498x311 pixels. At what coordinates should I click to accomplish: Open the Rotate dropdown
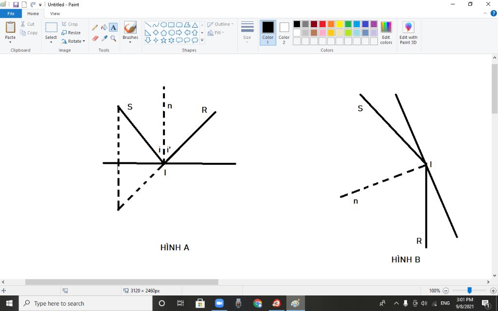pos(73,41)
